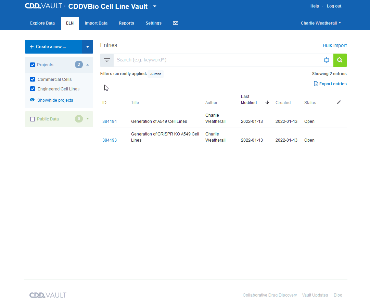This screenshot has width=370, height=302.
Task: Open entry 384194
Action: click(110, 121)
